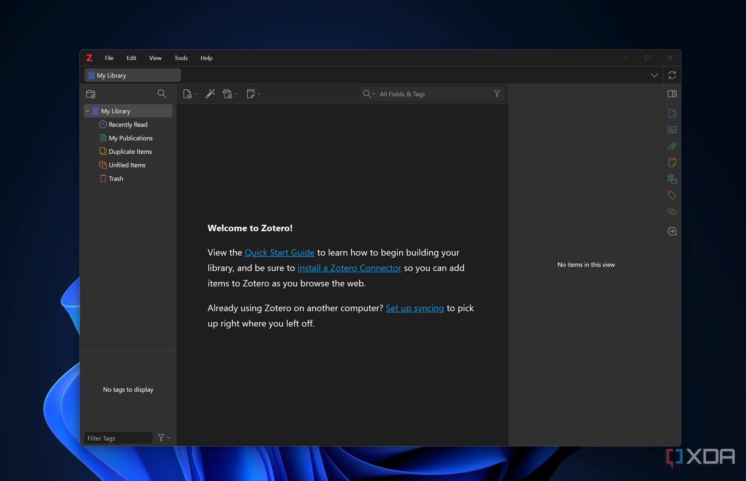Select My Library in collection tree
This screenshot has height=481, width=746.
[x=128, y=111]
